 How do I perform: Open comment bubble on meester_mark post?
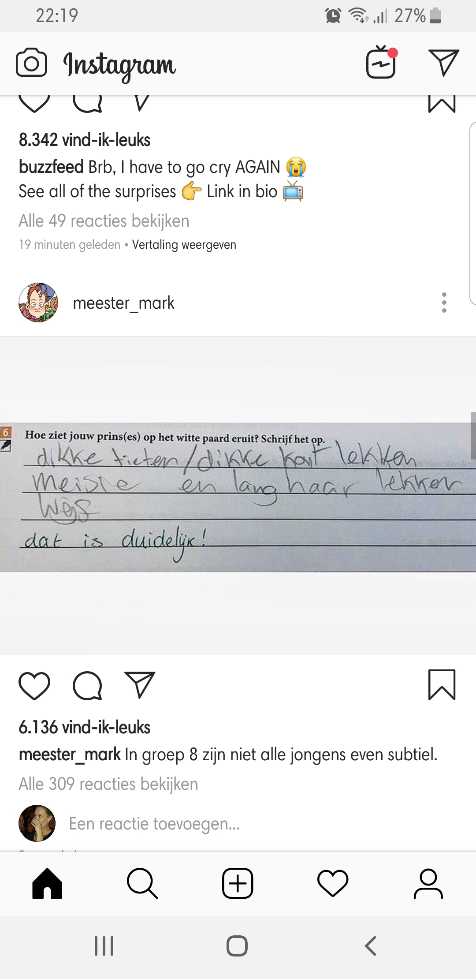pos(88,686)
